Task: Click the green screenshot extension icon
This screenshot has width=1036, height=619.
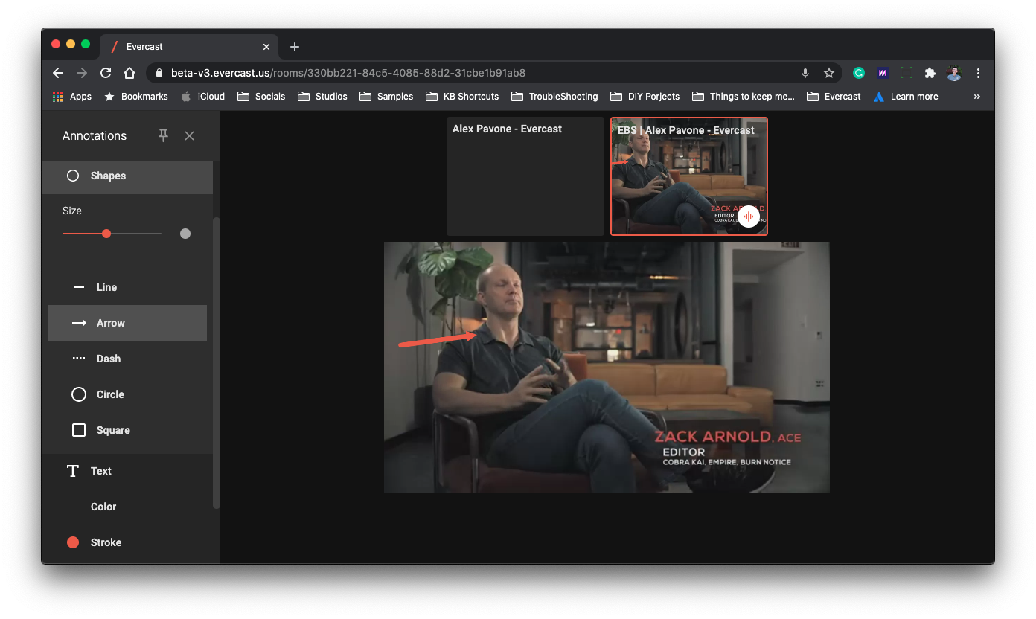Action: 906,73
